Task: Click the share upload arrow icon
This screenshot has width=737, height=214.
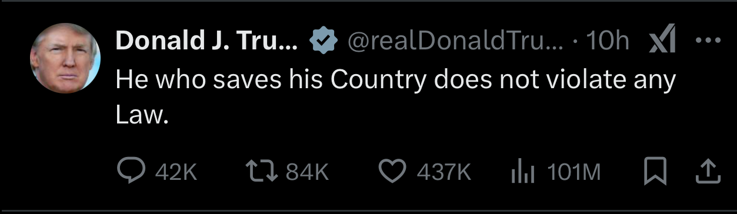Action: [x=707, y=172]
